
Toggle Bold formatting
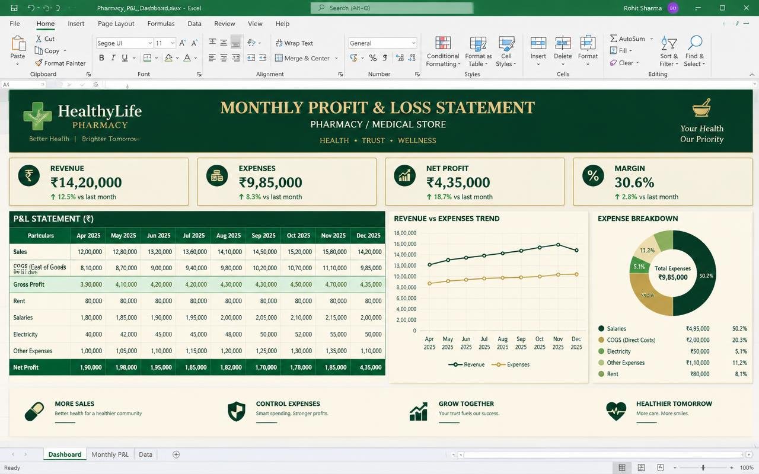[x=101, y=58]
